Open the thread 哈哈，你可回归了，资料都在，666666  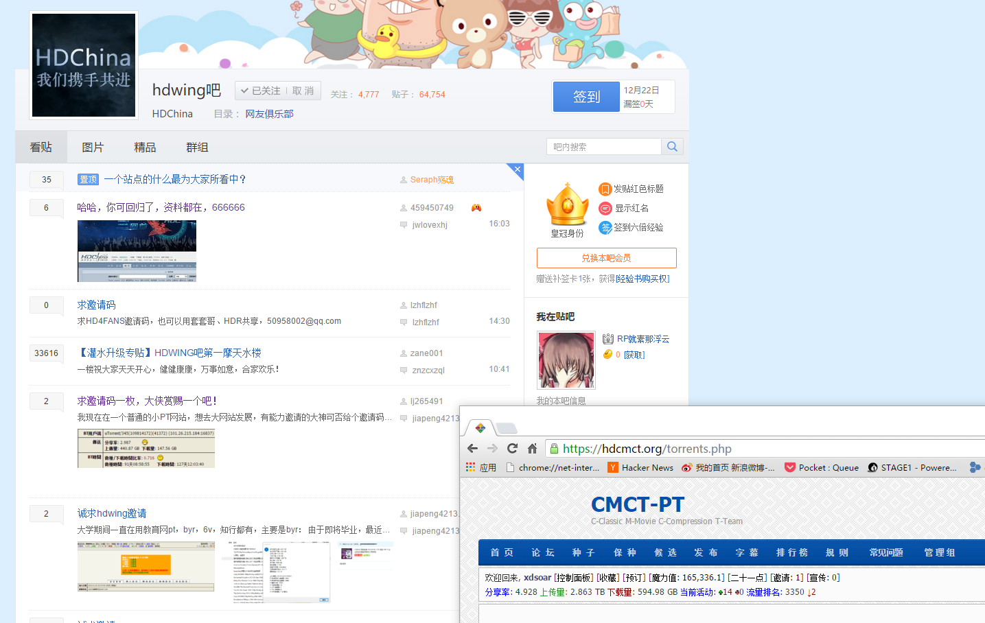click(x=161, y=207)
